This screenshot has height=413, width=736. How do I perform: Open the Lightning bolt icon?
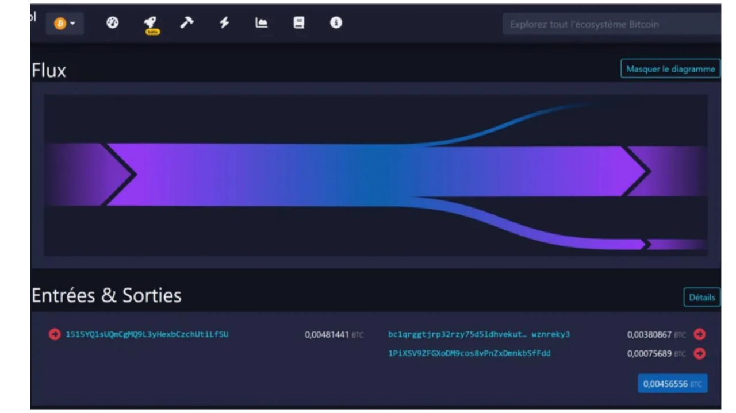point(224,23)
